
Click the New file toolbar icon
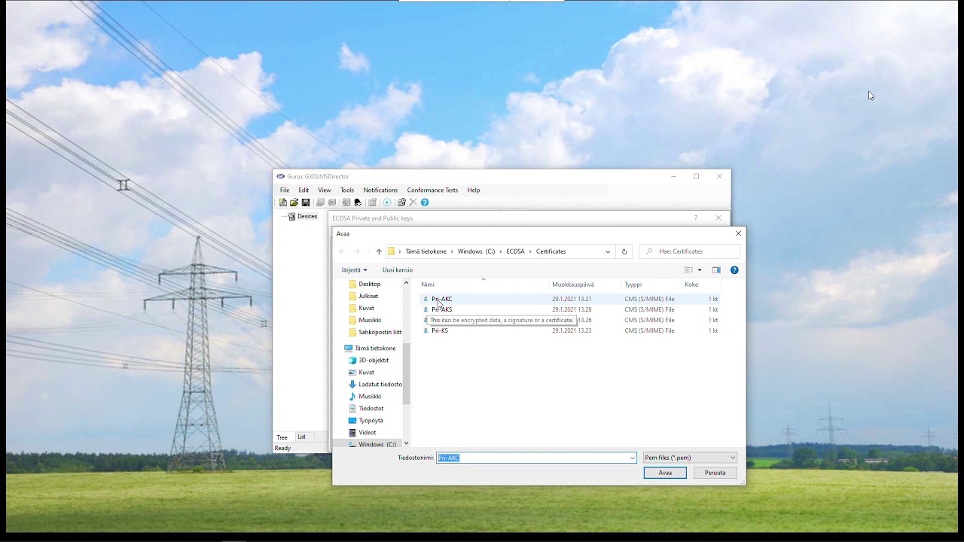click(x=283, y=202)
